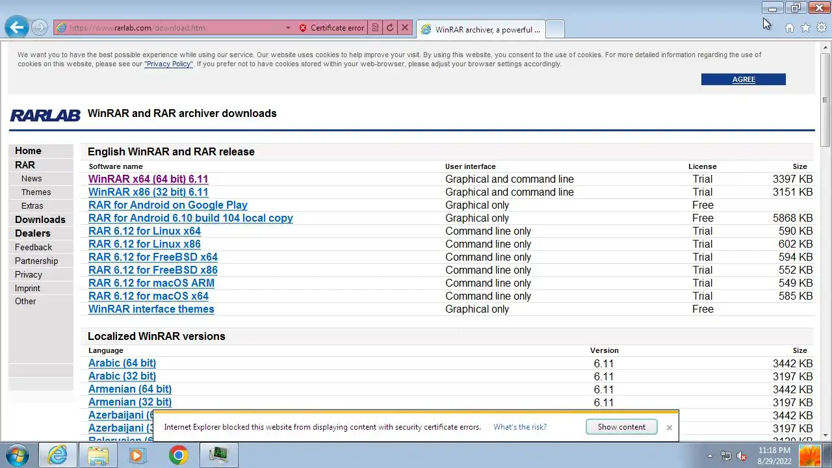Download RAR 6.12 for macOS ARM
The image size is (832, 468).
click(x=151, y=283)
